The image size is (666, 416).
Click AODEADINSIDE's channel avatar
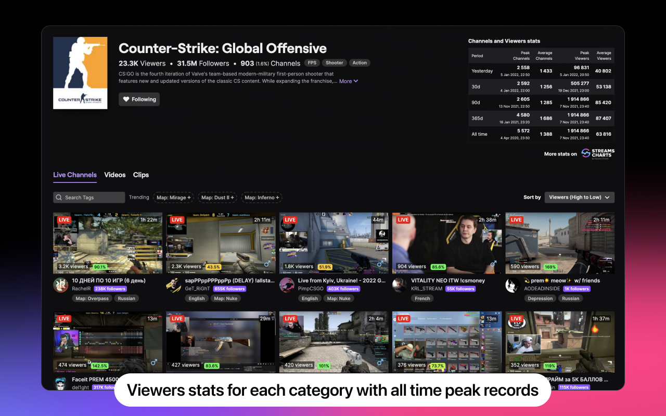pos(512,285)
